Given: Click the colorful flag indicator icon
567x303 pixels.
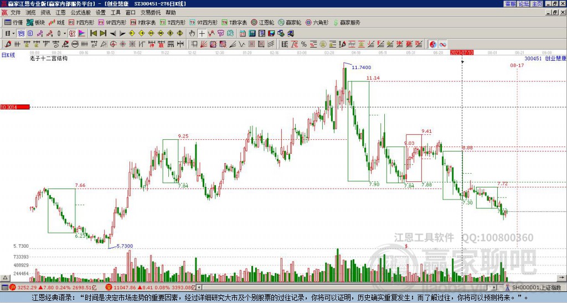Looking at the screenshot, I should [x=82, y=34].
